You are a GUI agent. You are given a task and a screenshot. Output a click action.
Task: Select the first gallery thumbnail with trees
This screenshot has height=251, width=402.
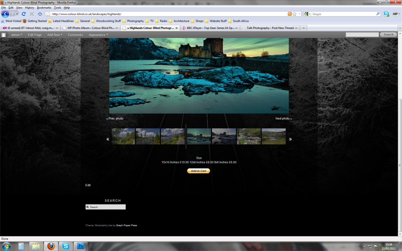tap(123, 137)
